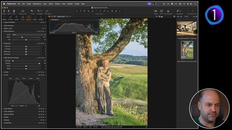Image resolution: width=232 pixels, height=130 pixels.
Task: Collapse the High Dynamic Range panel
Action: point(3,58)
